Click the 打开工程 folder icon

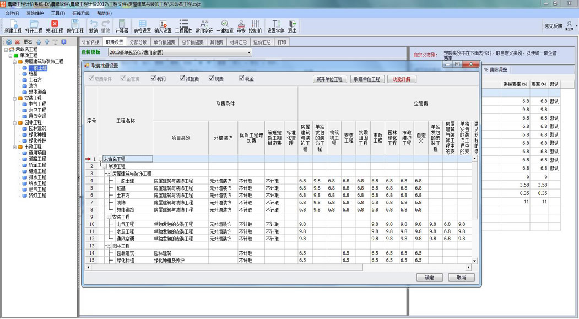[x=34, y=24]
